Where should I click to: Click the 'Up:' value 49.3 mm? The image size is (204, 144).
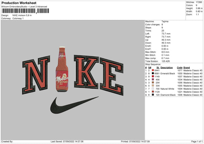pyautogui.click(x=166, y=40)
